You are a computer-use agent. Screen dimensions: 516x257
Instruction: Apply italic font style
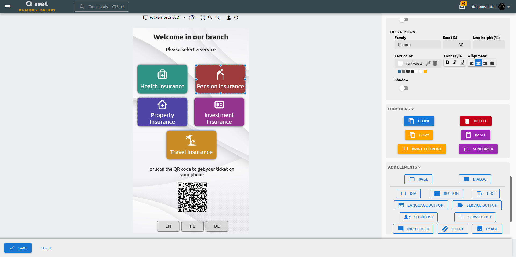[x=455, y=62]
